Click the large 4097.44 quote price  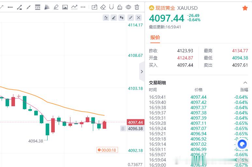(x=167, y=18)
